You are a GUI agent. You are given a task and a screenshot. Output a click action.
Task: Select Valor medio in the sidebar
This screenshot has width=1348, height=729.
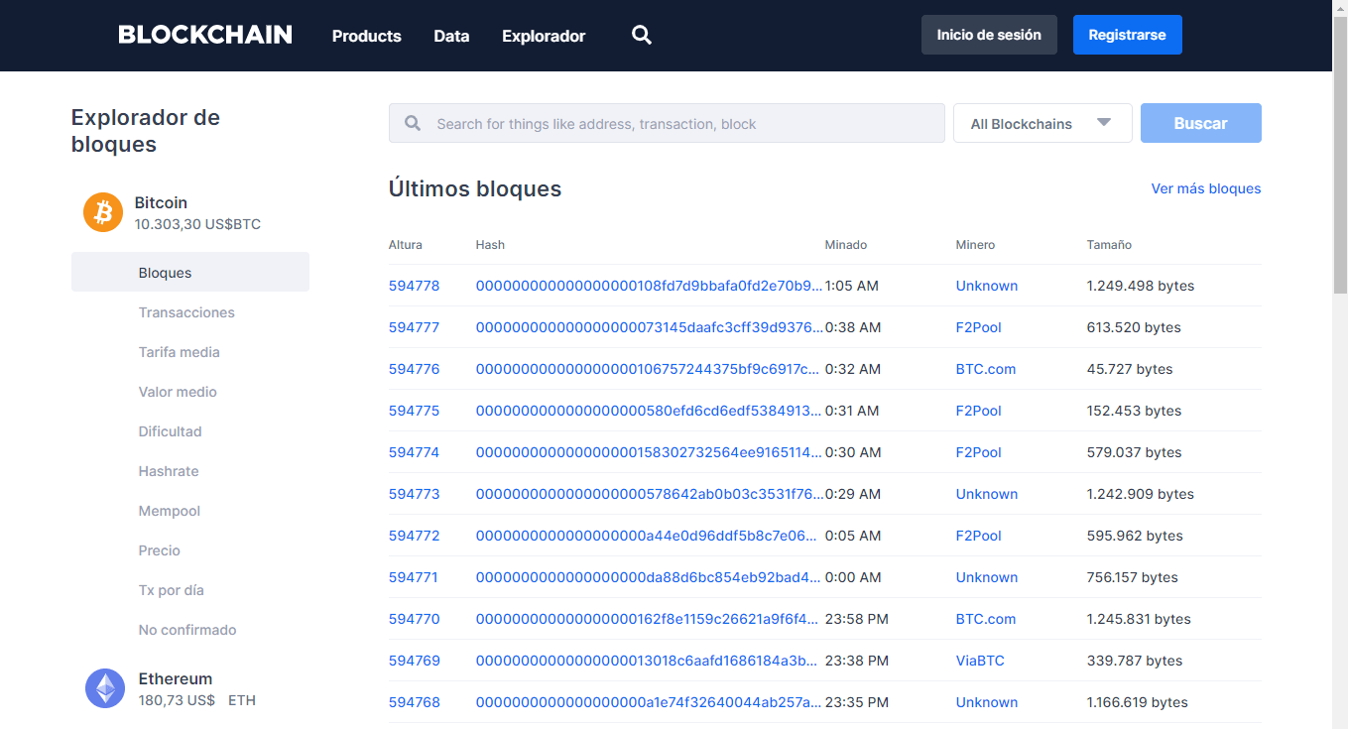pyautogui.click(x=178, y=392)
